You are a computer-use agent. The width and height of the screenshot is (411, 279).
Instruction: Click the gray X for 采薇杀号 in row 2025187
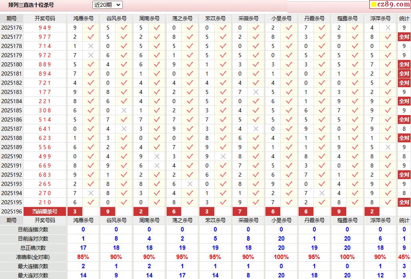click(256, 129)
